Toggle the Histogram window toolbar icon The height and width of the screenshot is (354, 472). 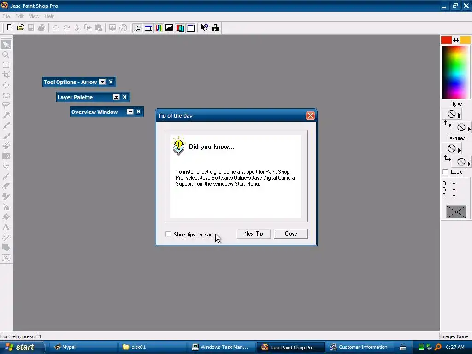(x=169, y=28)
